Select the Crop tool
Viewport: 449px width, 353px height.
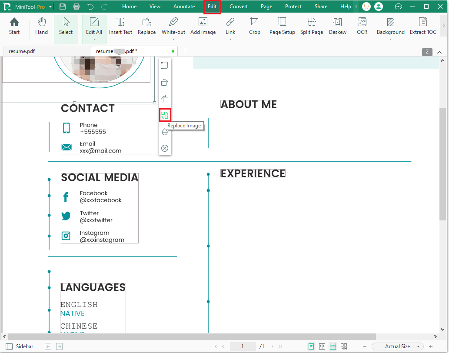point(255,27)
